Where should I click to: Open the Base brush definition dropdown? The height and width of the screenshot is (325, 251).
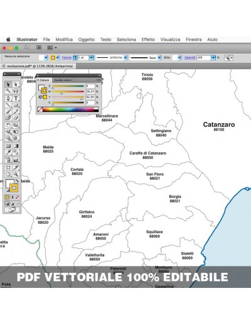coord(159,57)
